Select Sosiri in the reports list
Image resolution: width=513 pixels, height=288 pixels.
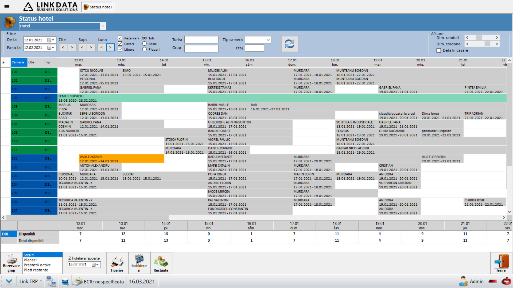42,255
